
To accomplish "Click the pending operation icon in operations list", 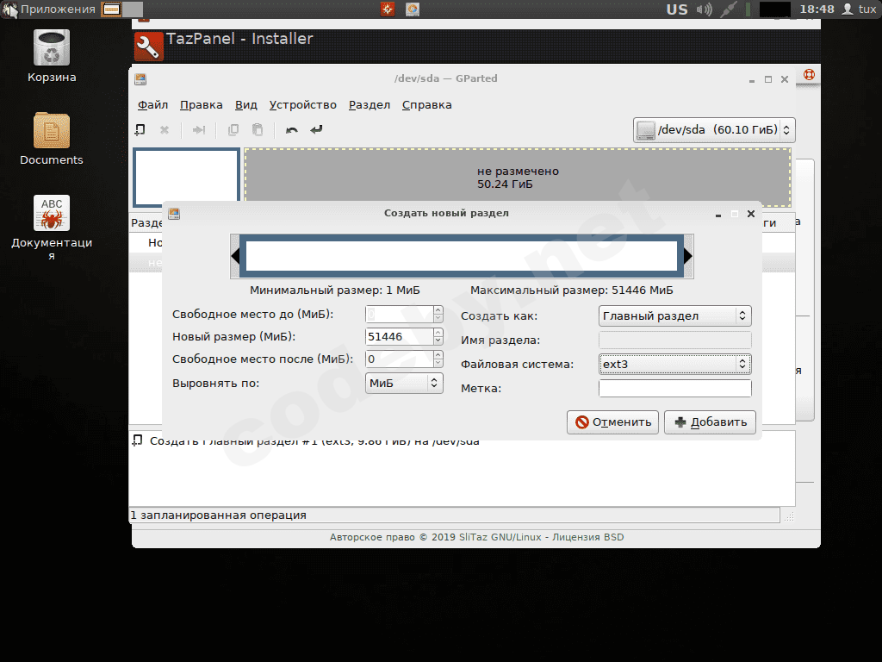I will [137, 440].
